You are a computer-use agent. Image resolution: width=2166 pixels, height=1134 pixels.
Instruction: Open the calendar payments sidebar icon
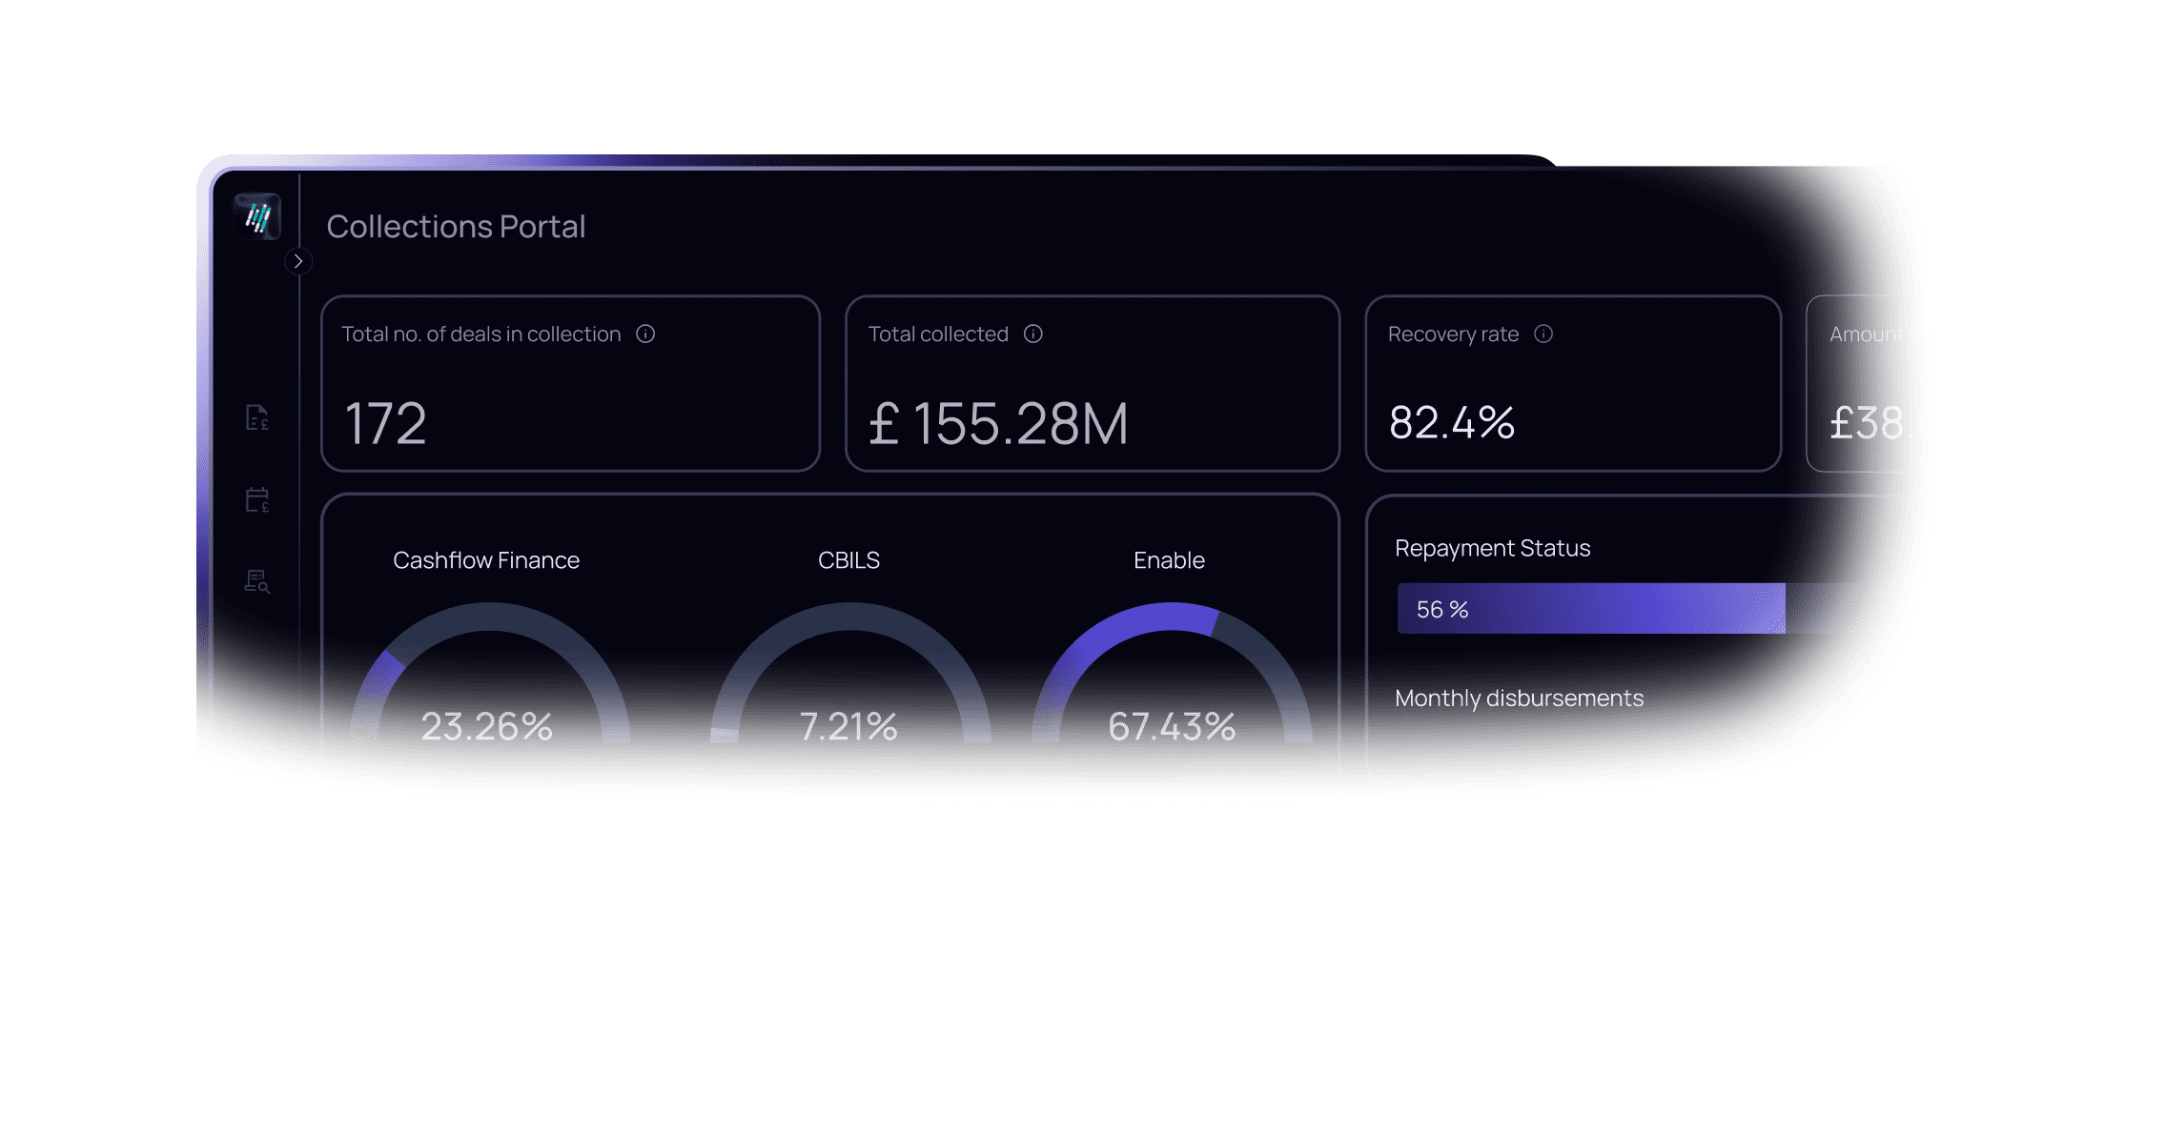coord(257,499)
